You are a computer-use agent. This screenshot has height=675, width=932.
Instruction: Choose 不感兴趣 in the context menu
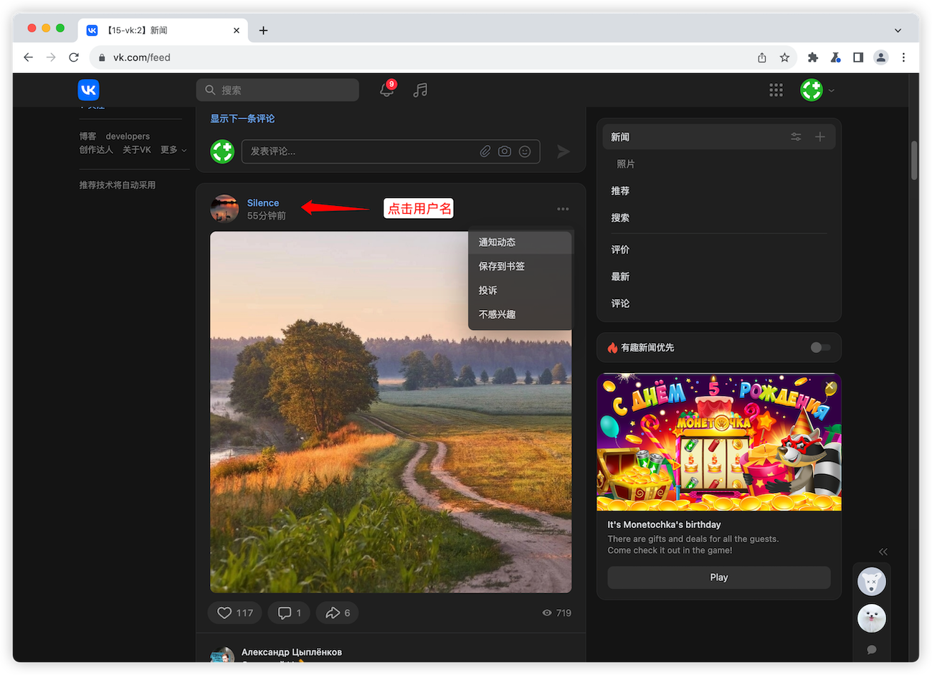pos(497,314)
